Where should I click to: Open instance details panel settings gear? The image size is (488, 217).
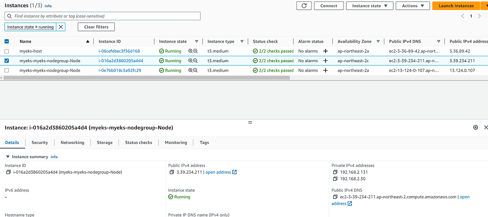tap(475, 128)
